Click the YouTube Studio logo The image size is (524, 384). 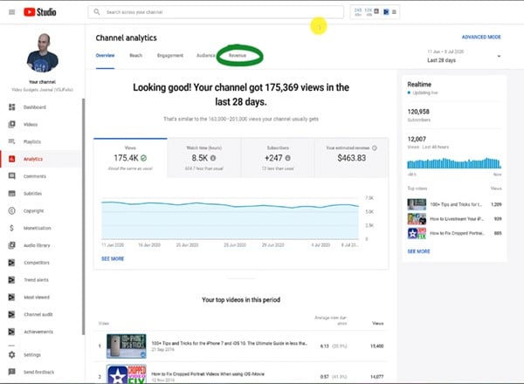point(40,12)
